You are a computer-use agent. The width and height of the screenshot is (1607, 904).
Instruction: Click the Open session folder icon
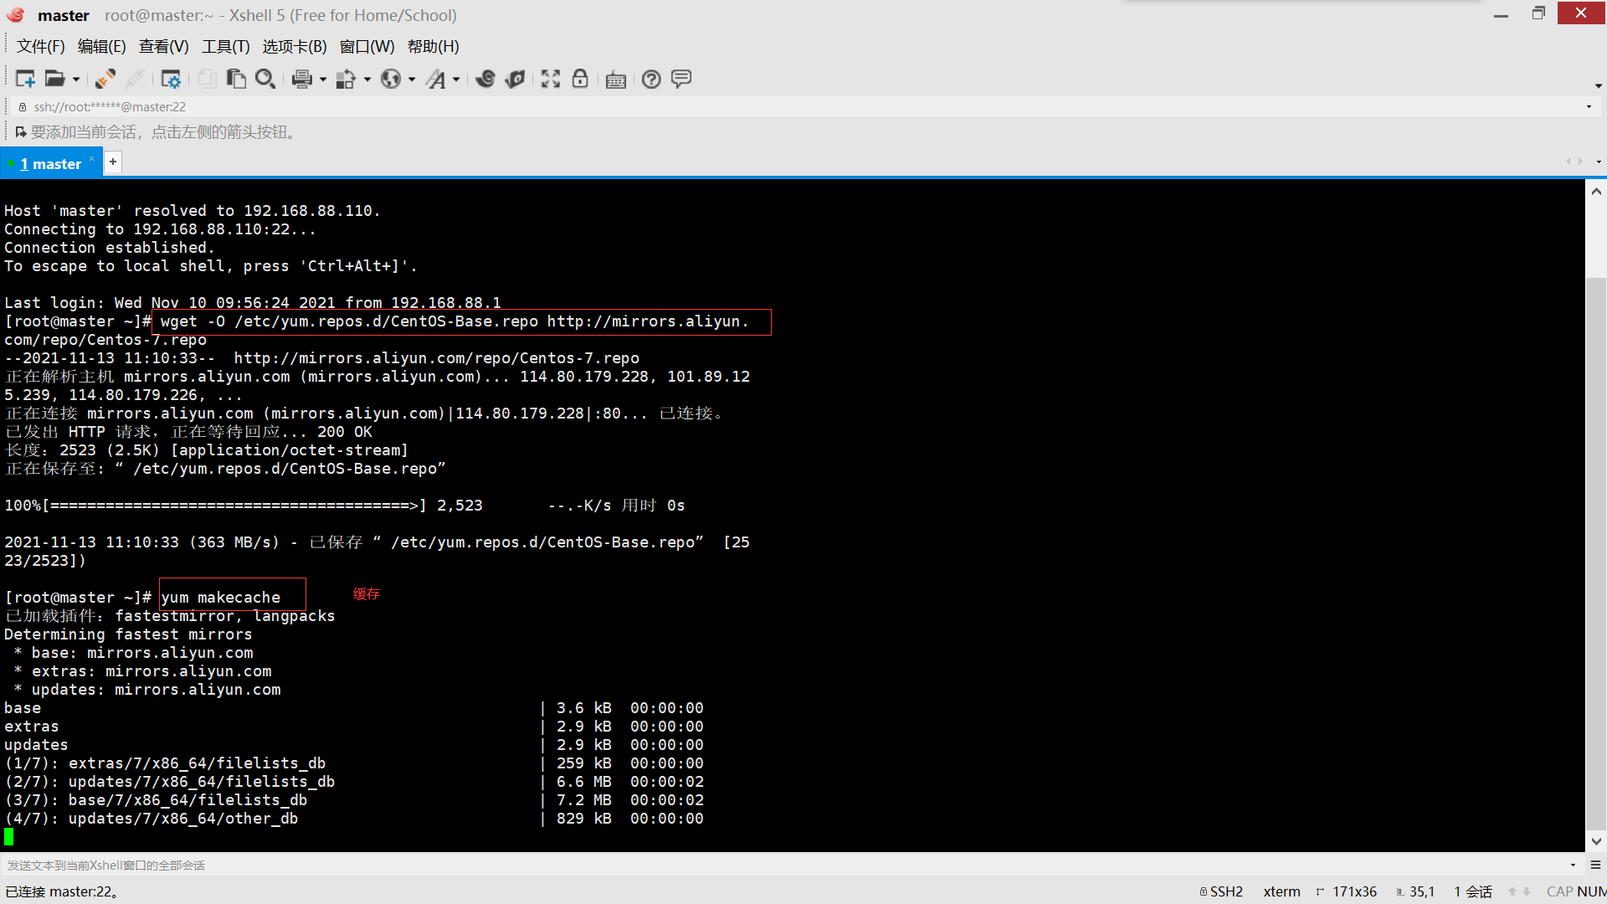pos(55,79)
